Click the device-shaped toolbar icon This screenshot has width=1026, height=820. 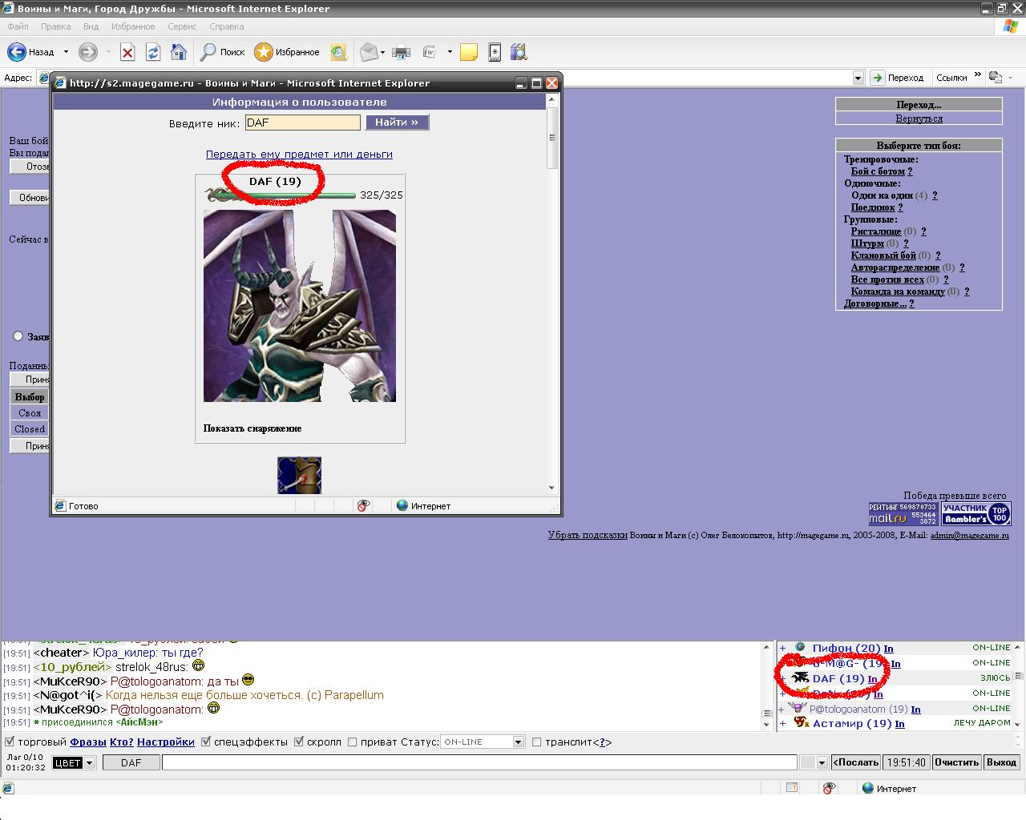[495, 52]
